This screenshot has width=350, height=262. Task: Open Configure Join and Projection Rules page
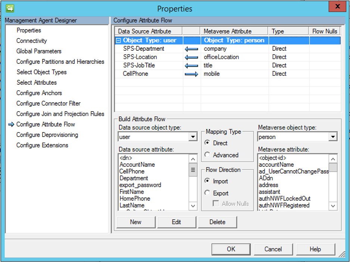[x=60, y=114]
